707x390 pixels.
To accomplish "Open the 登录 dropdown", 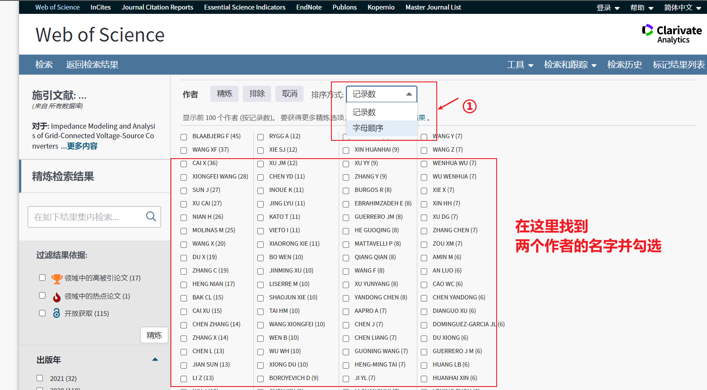I will coord(608,7).
